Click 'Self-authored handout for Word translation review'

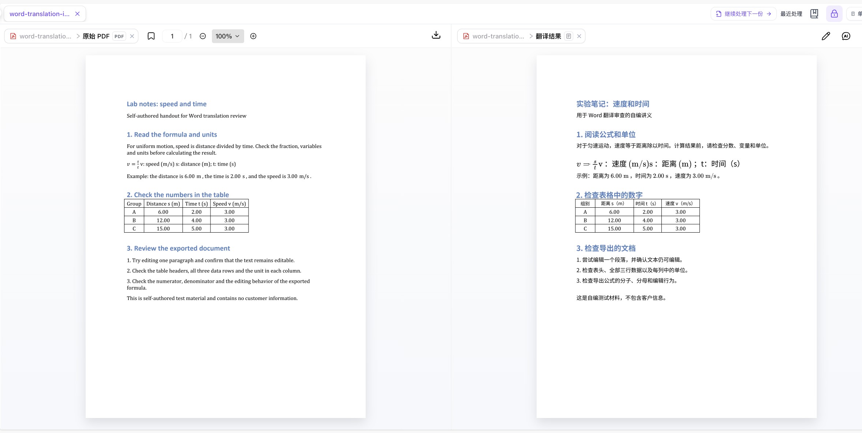[186, 116]
